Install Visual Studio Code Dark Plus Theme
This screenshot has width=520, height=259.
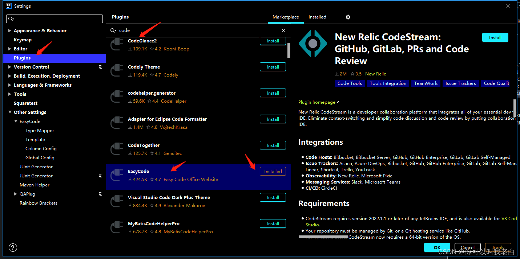coord(273,198)
